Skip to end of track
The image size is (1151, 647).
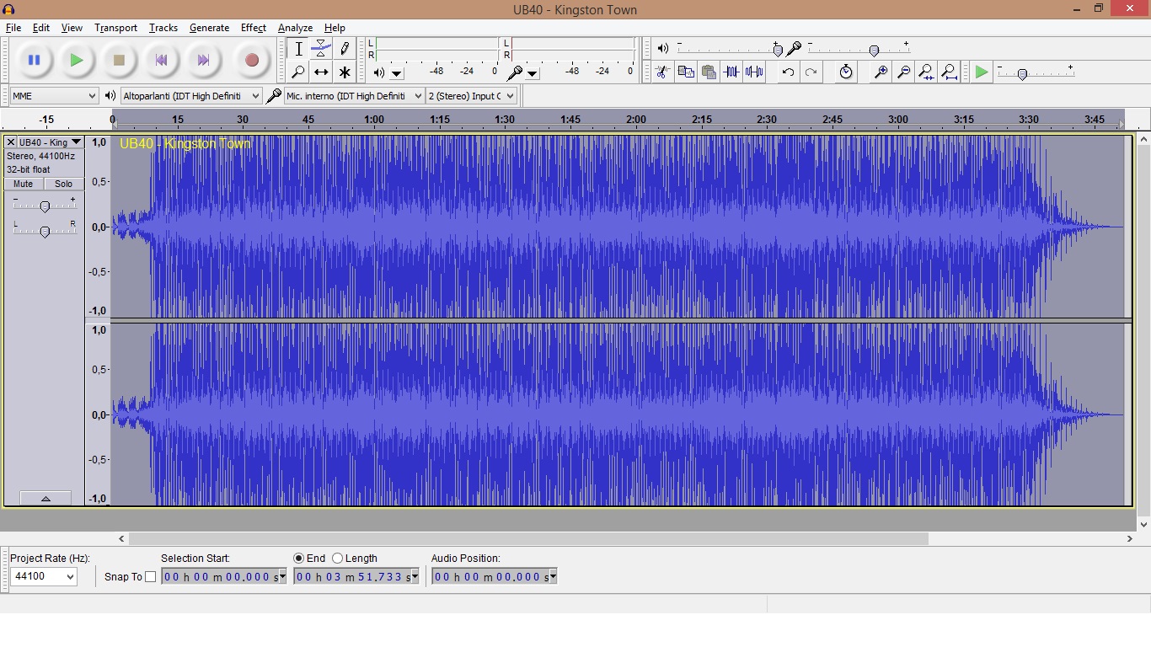203,60
